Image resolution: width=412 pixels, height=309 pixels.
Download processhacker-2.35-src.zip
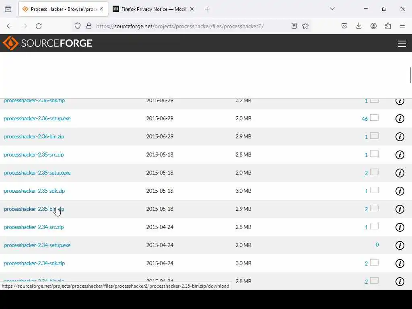click(34, 155)
